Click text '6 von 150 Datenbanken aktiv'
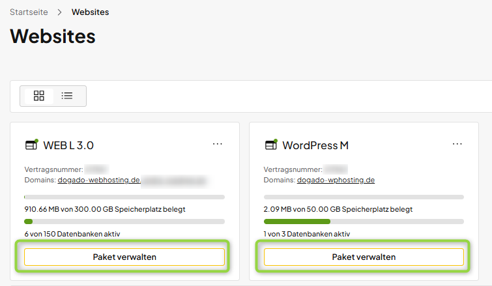492x286 pixels. 72,234
